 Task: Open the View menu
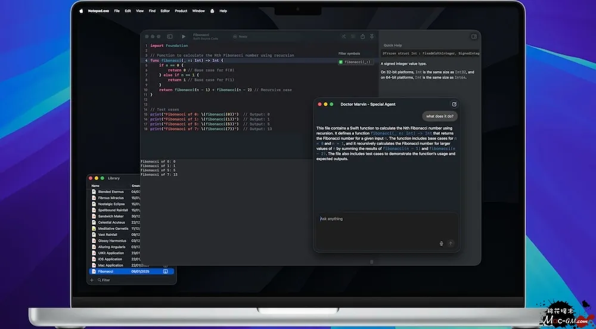pos(140,11)
